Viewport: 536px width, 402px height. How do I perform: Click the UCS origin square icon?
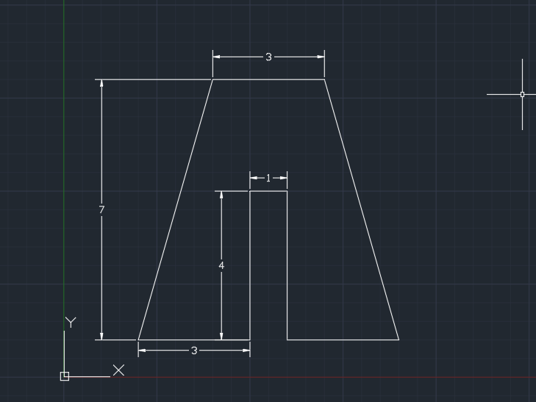tap(65, 376)
